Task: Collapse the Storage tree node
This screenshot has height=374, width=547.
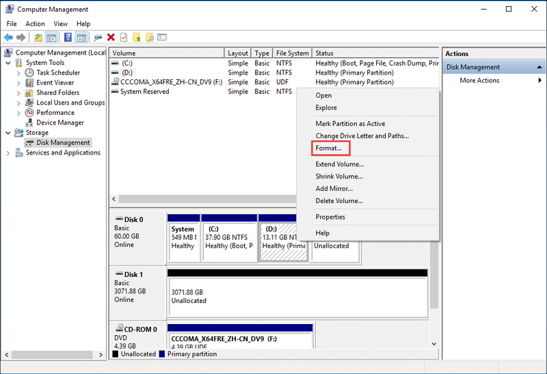Action: tap(8, 133)
